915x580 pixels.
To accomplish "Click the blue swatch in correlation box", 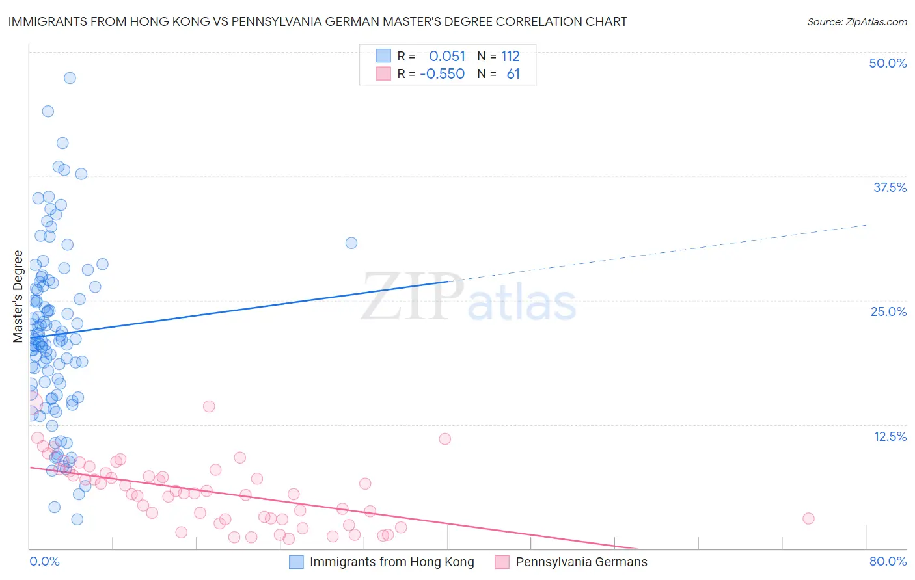I will (x=383, y=56).
